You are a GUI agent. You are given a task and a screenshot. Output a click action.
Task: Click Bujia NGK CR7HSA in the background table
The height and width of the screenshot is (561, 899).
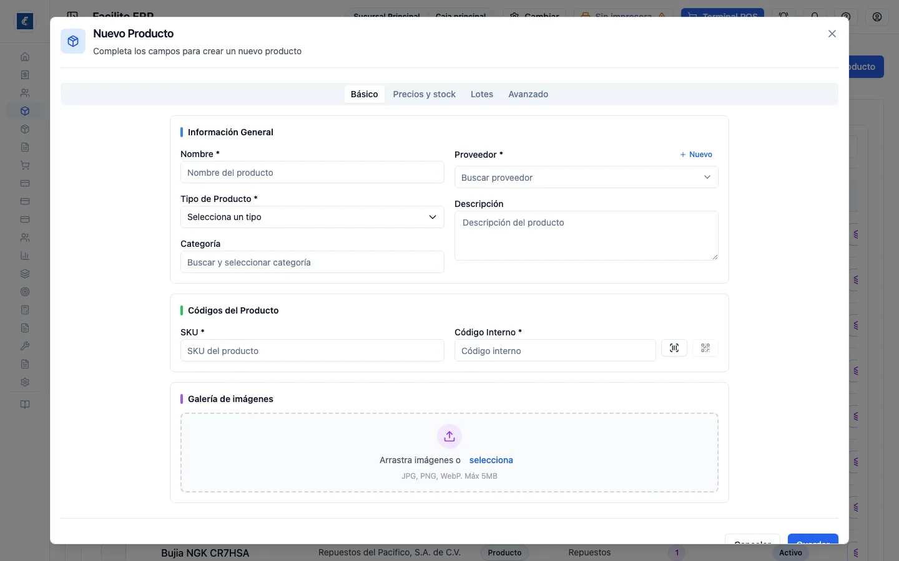point(205,553)
